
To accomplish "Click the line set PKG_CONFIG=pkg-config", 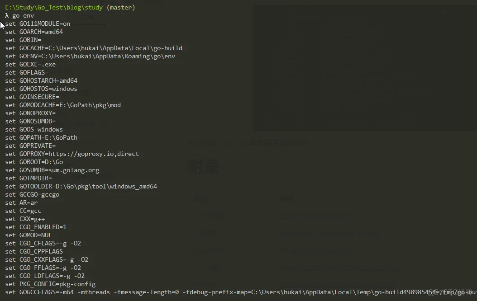I will pos(50,284).
